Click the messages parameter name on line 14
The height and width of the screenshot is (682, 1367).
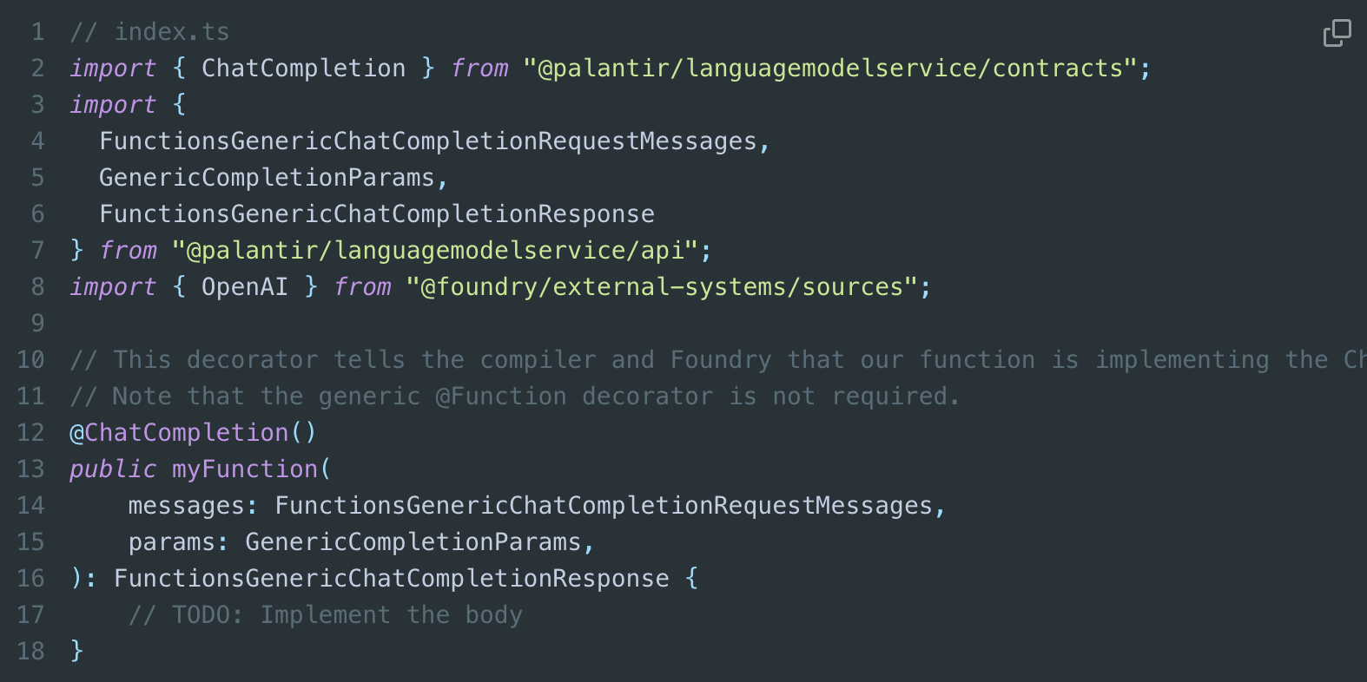click(186, 506)
